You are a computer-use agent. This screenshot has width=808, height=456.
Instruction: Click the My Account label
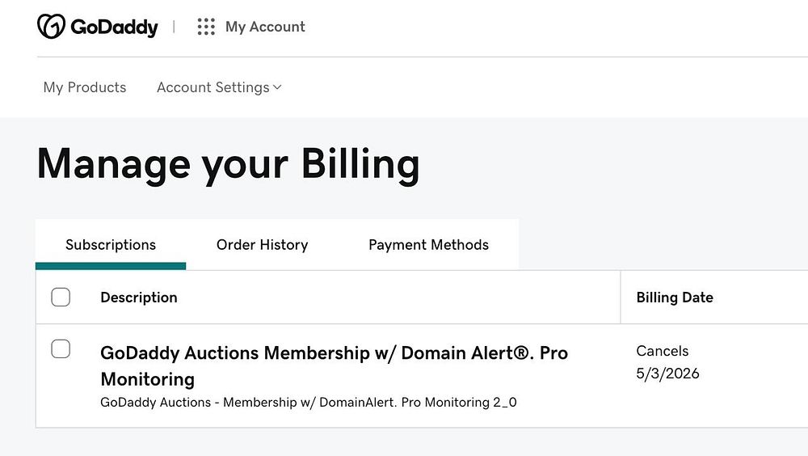coord(265,27)
